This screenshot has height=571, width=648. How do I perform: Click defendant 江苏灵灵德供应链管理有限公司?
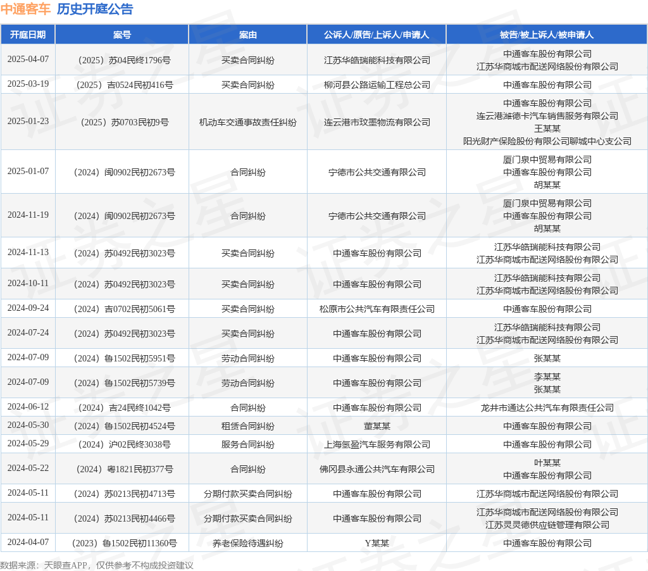pyautogui.click(x=547, y=525)
